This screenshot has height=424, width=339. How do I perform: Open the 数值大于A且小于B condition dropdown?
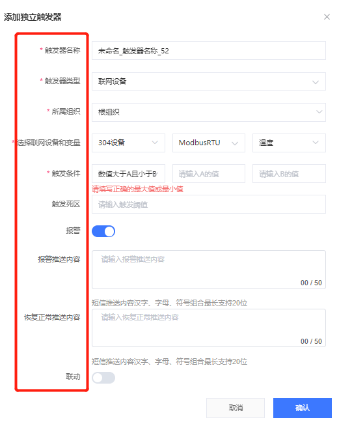tap(128, 174)
